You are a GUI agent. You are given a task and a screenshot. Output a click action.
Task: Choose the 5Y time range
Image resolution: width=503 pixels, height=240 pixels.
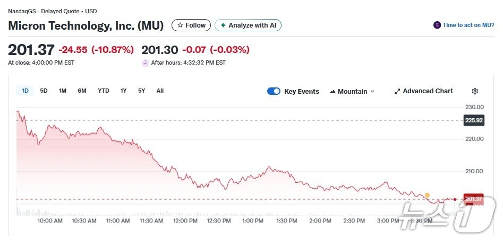141,91
